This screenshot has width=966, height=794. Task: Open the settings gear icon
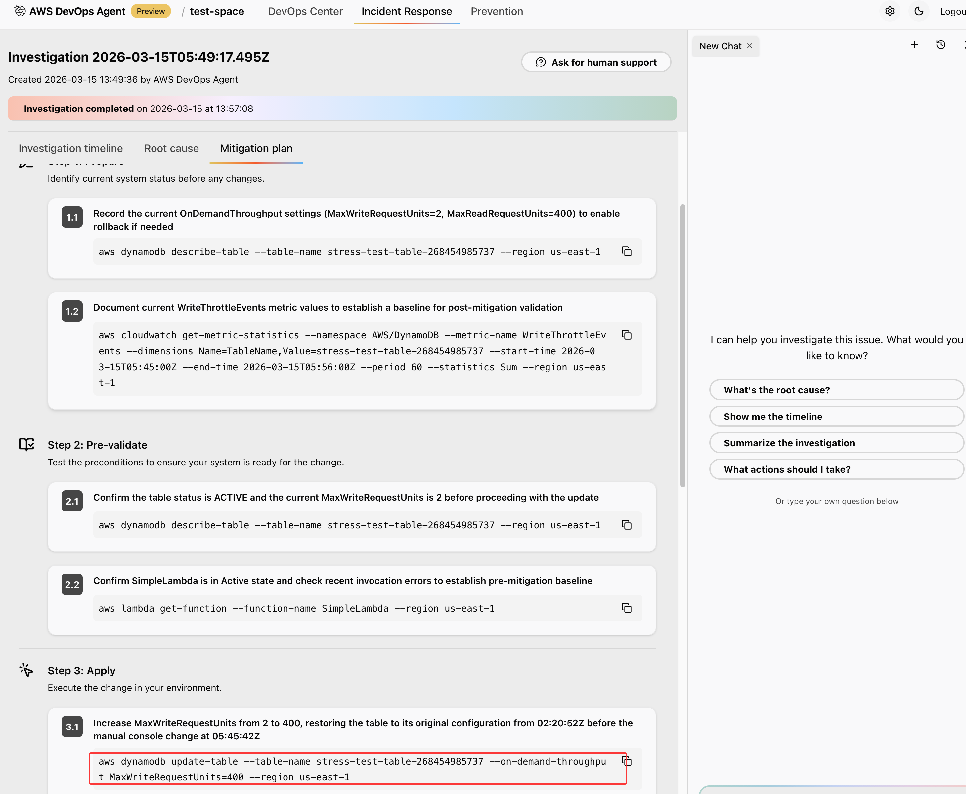tap(889, 12)
